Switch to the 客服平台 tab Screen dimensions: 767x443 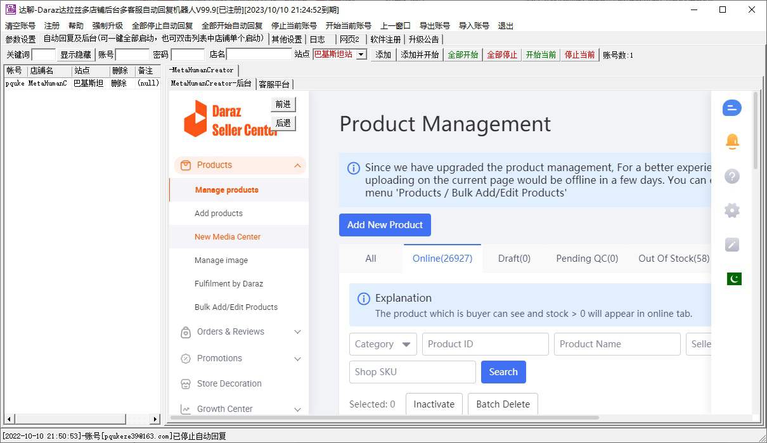274,84
